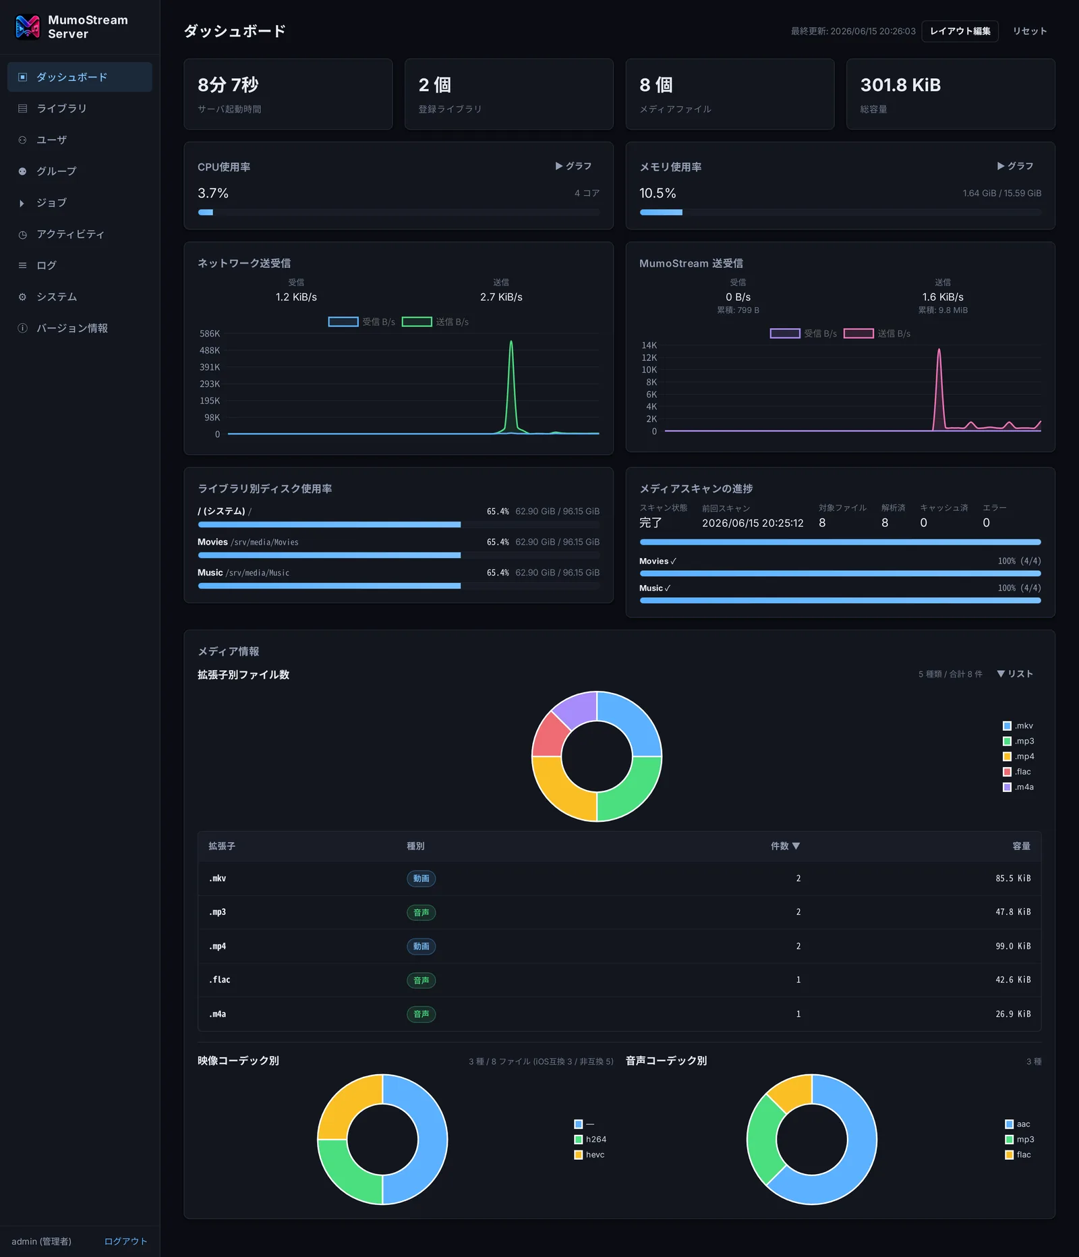Click the CPU usage progress bar

click(399, 213)
